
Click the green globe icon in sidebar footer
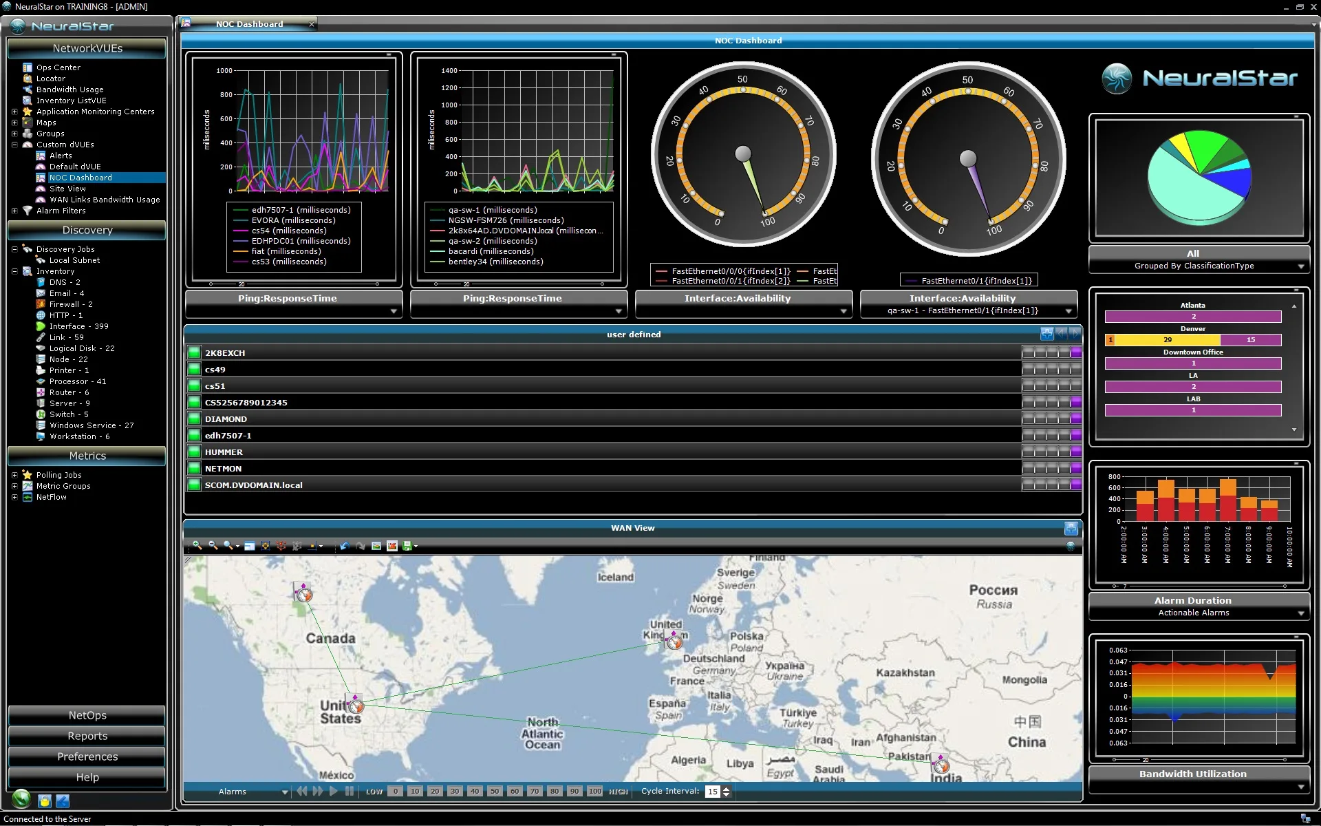pyautogui.click(x=21, y=798)
